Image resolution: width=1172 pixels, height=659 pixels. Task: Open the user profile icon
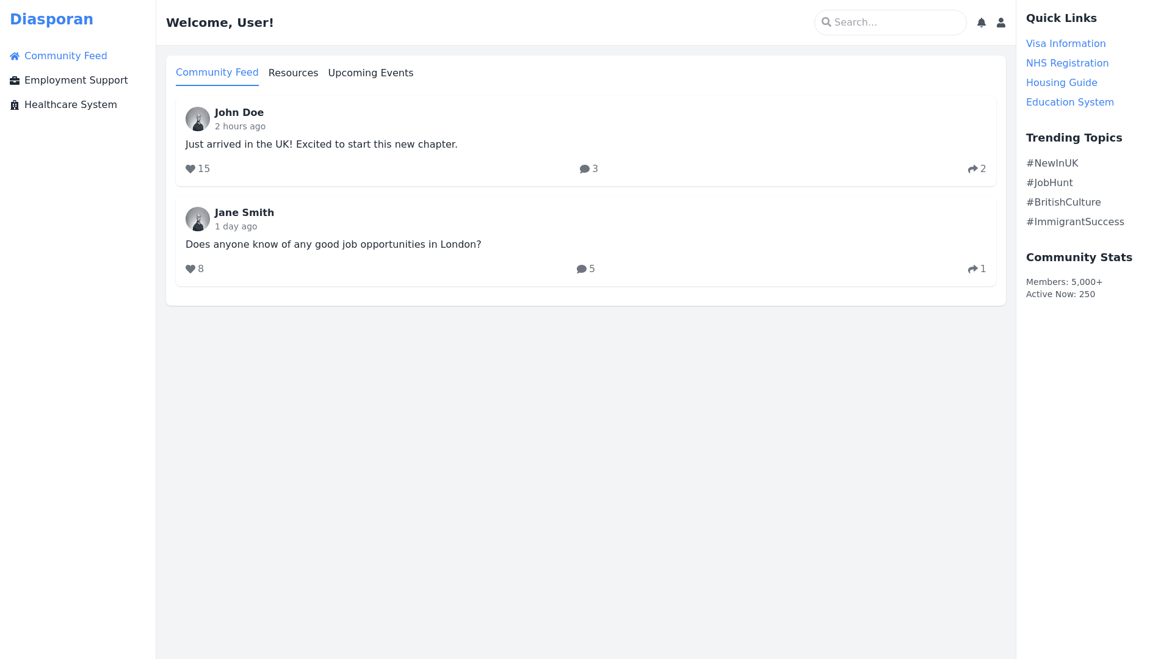pos(1001,23)
